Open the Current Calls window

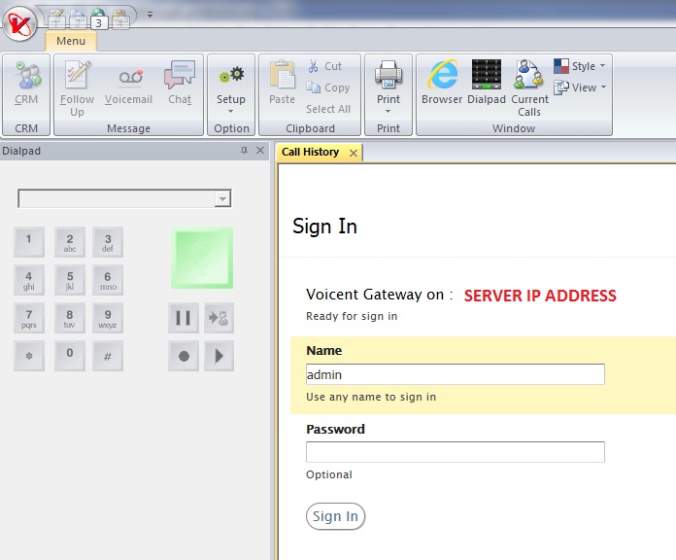point(529,88)
